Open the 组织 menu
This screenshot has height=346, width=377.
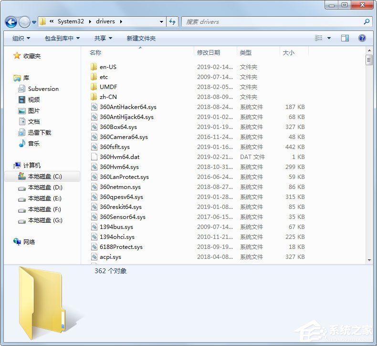[21, 38]
